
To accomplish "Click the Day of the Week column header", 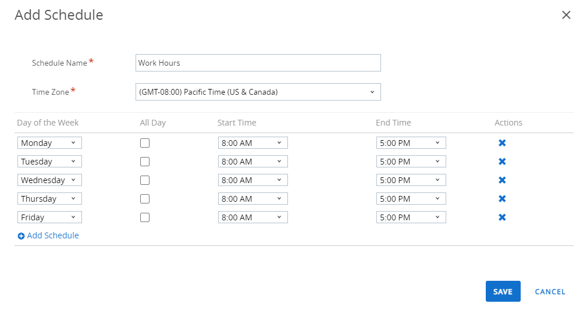I will [x=48, y=123].
